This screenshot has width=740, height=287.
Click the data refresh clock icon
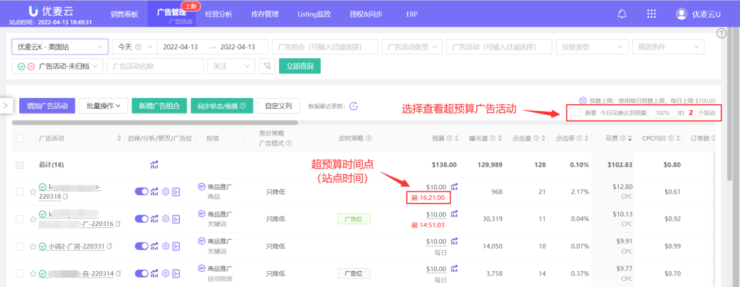pos(354,105)
